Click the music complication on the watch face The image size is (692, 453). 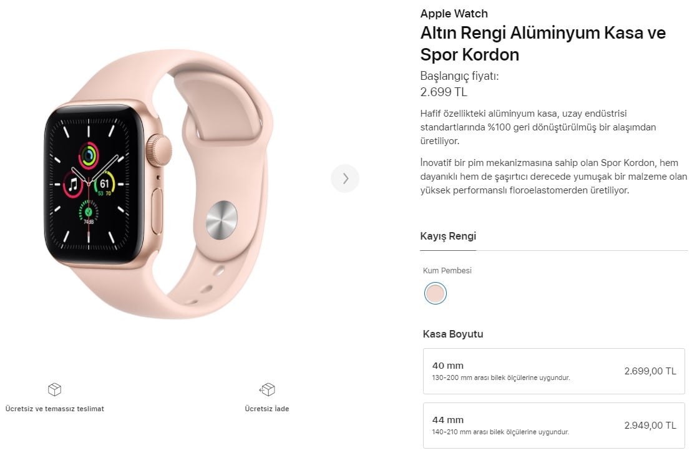(73, 185)
